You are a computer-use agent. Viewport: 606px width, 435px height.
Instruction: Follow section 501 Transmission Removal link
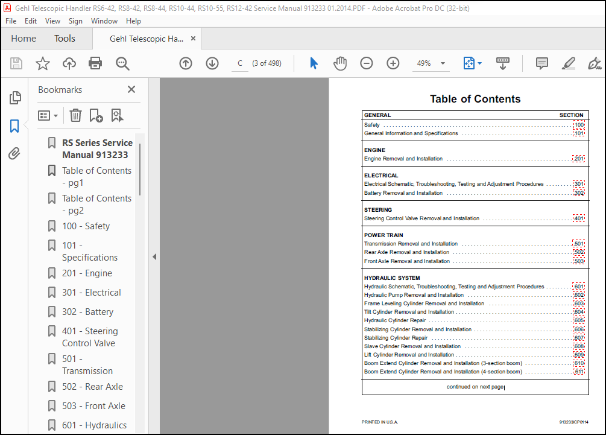tap(578, 244)
